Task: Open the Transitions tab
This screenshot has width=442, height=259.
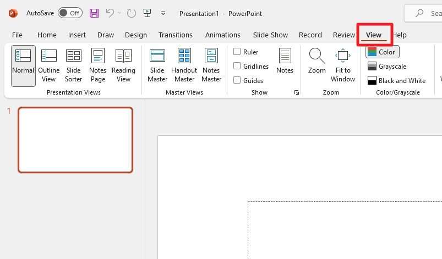Action: click(176, 35)
